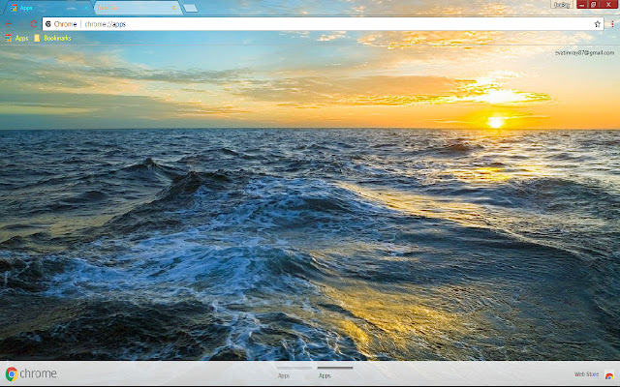Click the address bar showing chrome://apps
The image size is (620, 387).
tap(323, 24)
